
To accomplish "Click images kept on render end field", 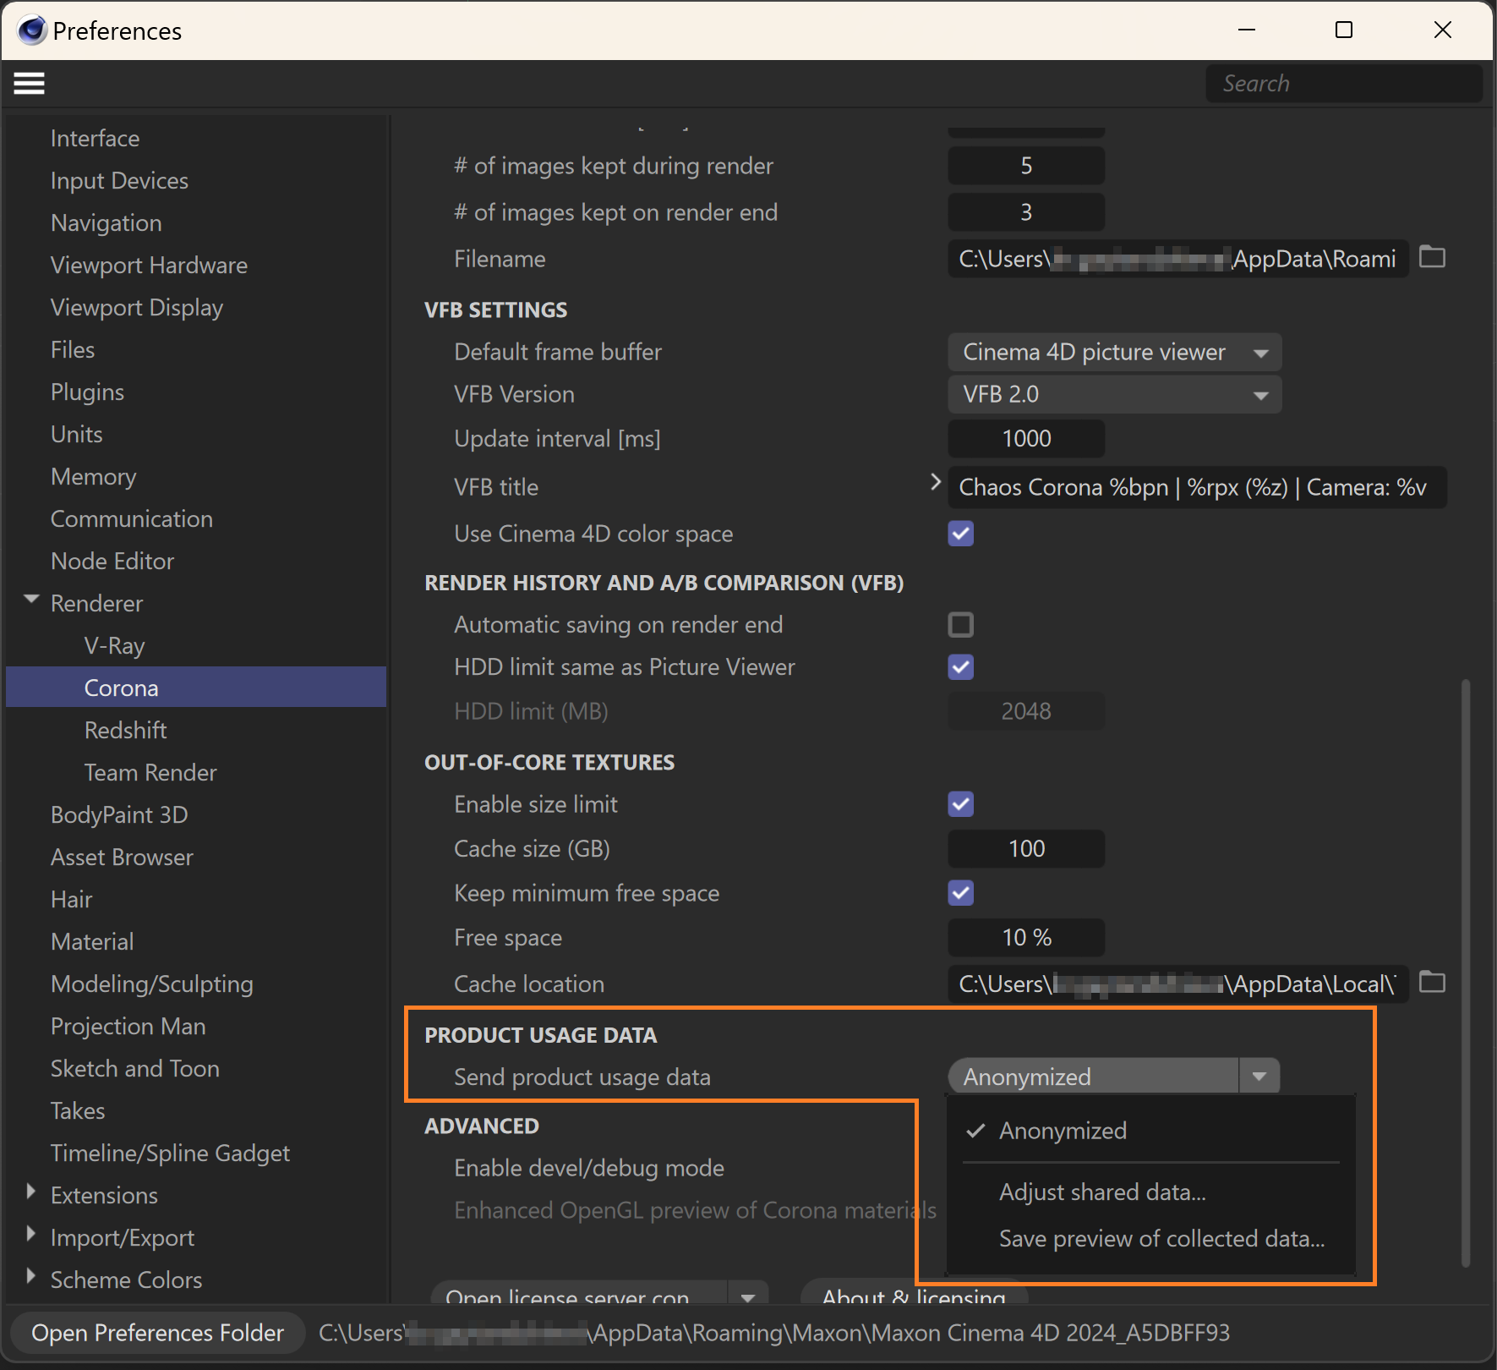I will (x=1026, y=212).
